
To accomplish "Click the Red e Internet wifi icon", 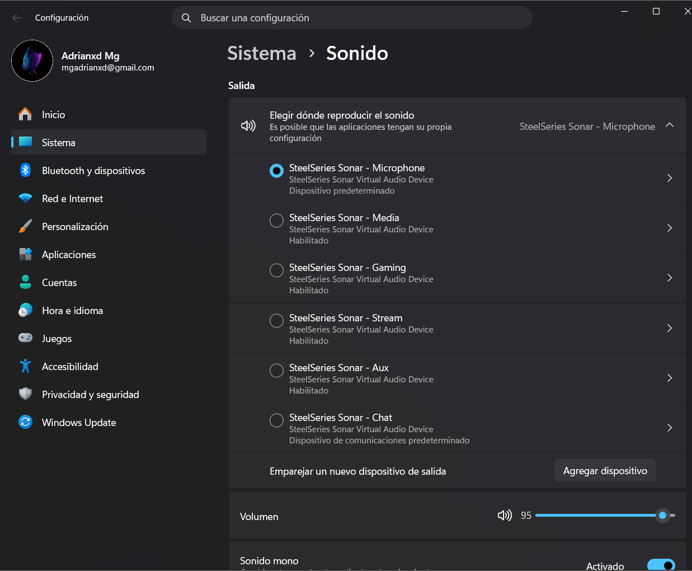I will coord(25,198).
